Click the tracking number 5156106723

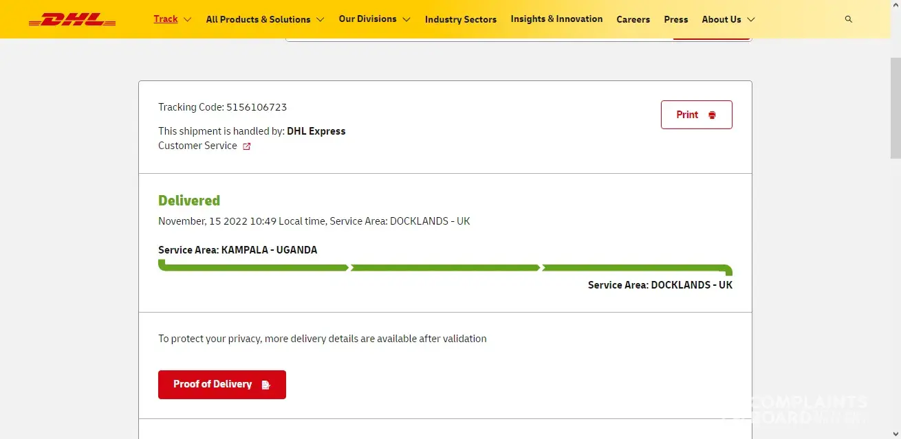(x=256, y=107)
